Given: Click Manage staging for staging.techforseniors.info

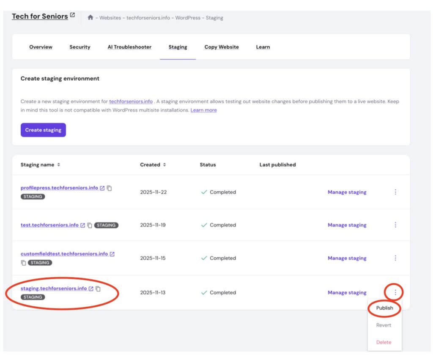Looking at the screenshot, I should pyautogui.click(x=347, y=293).
